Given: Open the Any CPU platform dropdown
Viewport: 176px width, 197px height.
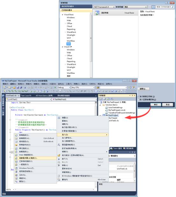Looking at the screenshot, I should point(83,87).
